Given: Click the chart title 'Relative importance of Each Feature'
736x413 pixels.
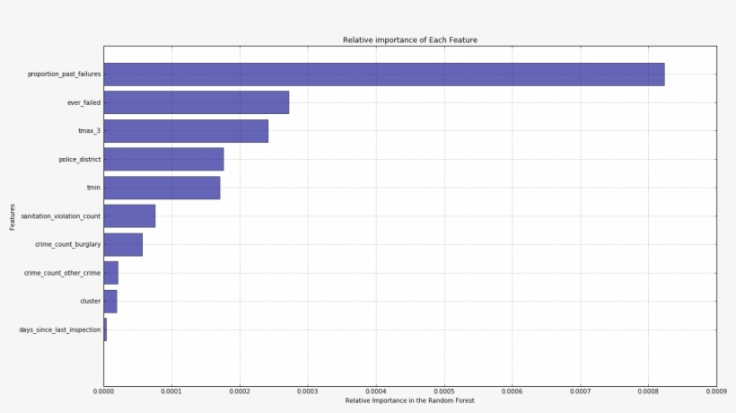Looking at the screenshot, I should pos(409,40).
